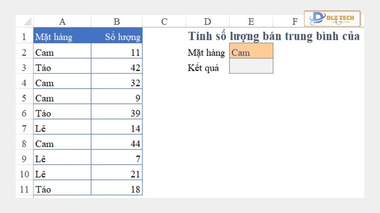Click the Lê cell in row 9
Screen dimensions: 380x213
coord(62,159)
